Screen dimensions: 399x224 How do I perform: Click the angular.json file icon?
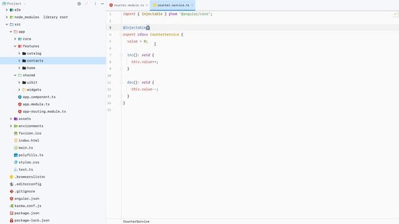click(11, 198)
